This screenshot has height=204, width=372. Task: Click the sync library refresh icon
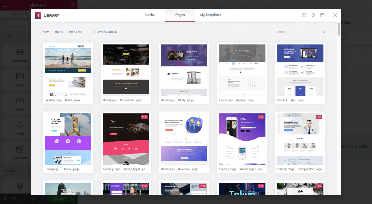point(313,15)
